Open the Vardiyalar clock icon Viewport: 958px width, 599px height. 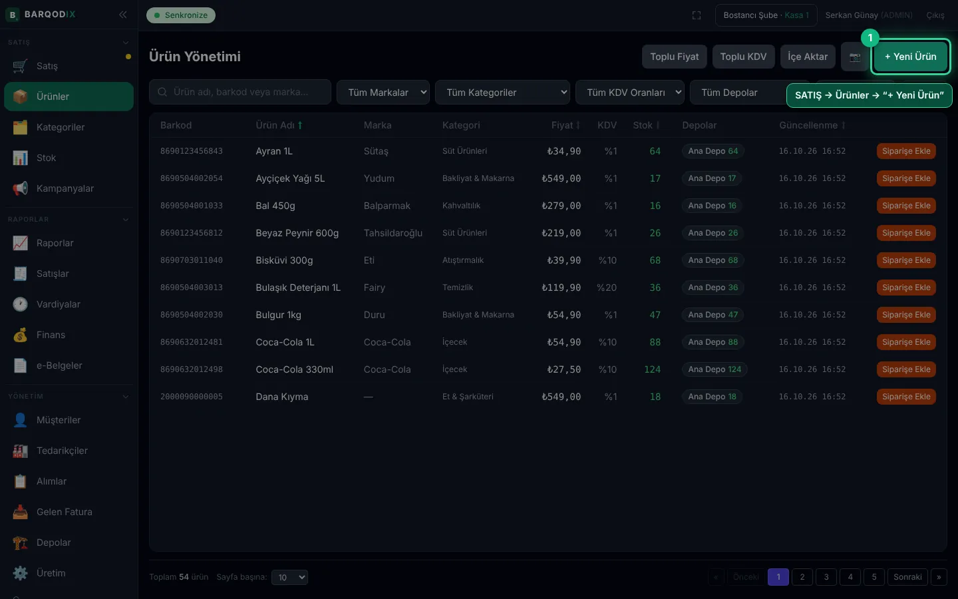(x=21, y=304)
